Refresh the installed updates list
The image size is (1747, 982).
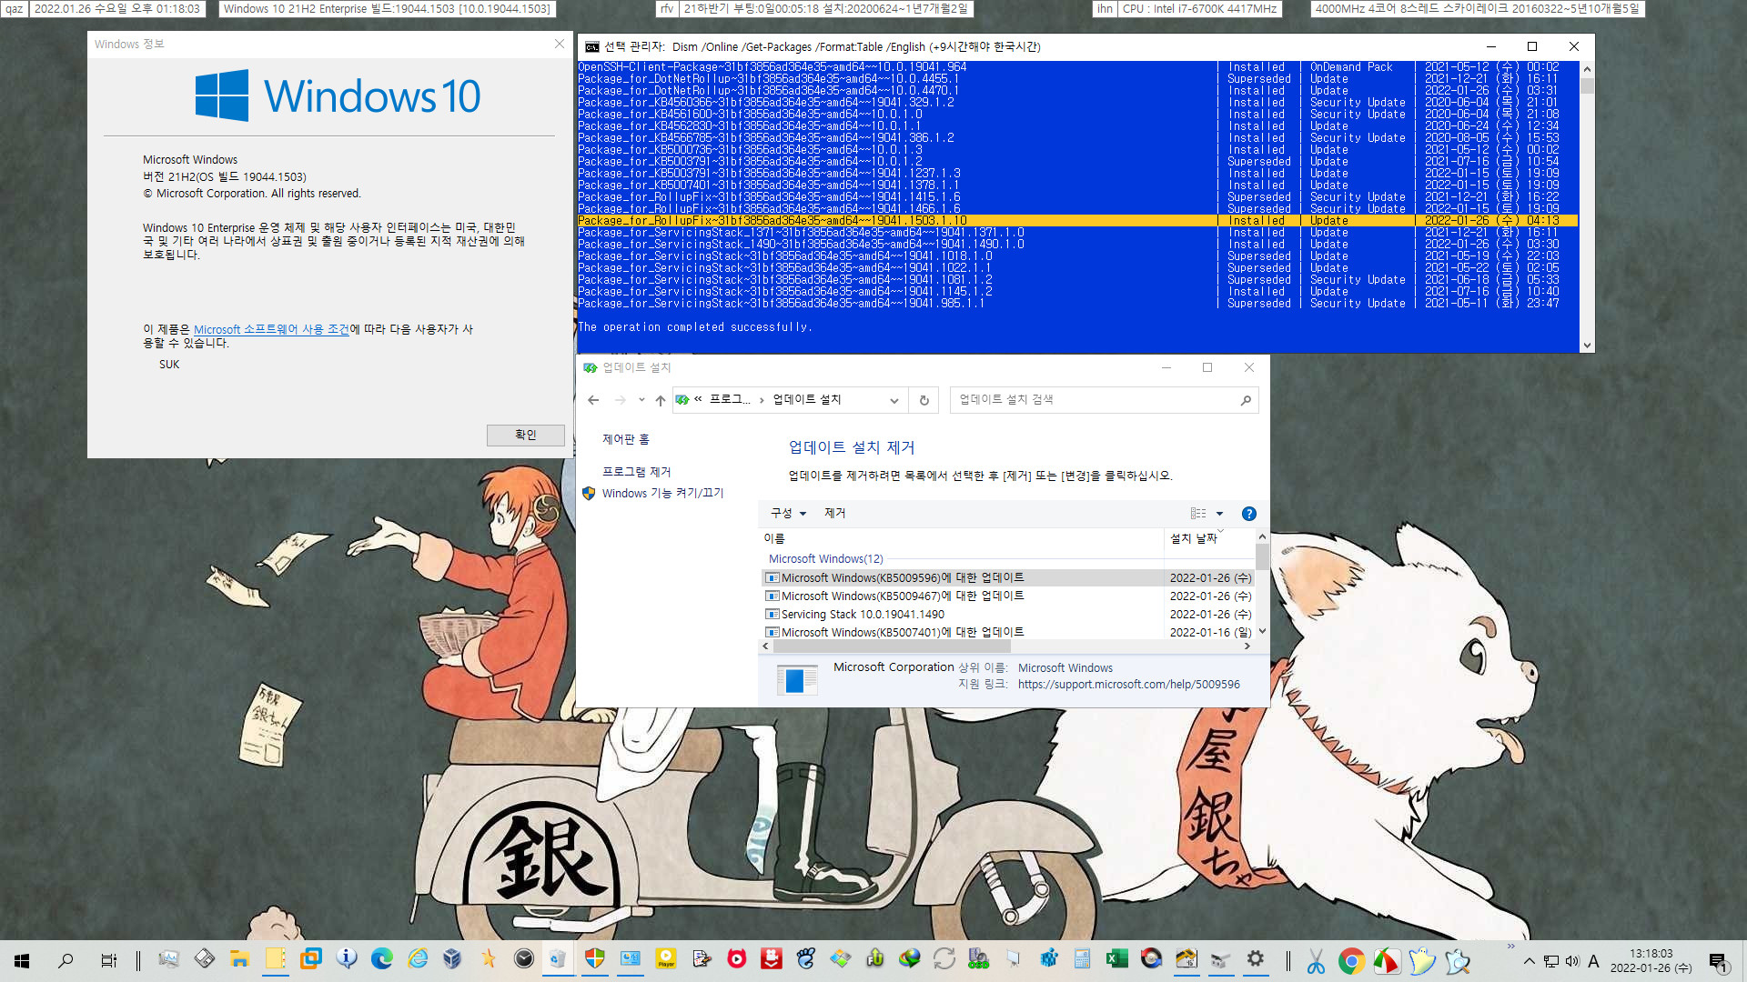924,400
